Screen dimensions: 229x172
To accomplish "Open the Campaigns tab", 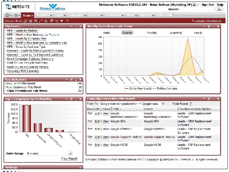I will [x=77, y=15].
